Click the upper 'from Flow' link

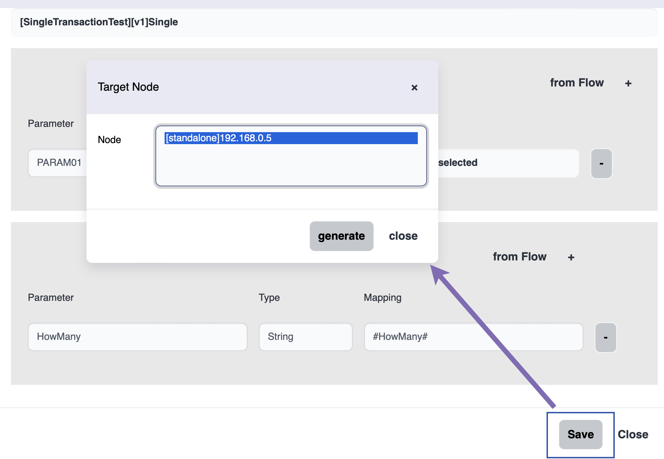coord(576,83)
